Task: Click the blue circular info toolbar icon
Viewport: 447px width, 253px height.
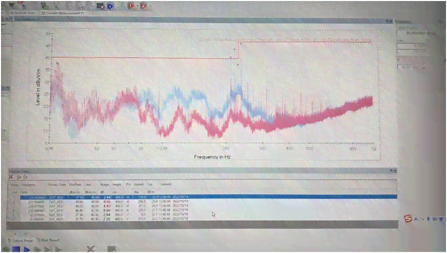Action: pos(110,6)
